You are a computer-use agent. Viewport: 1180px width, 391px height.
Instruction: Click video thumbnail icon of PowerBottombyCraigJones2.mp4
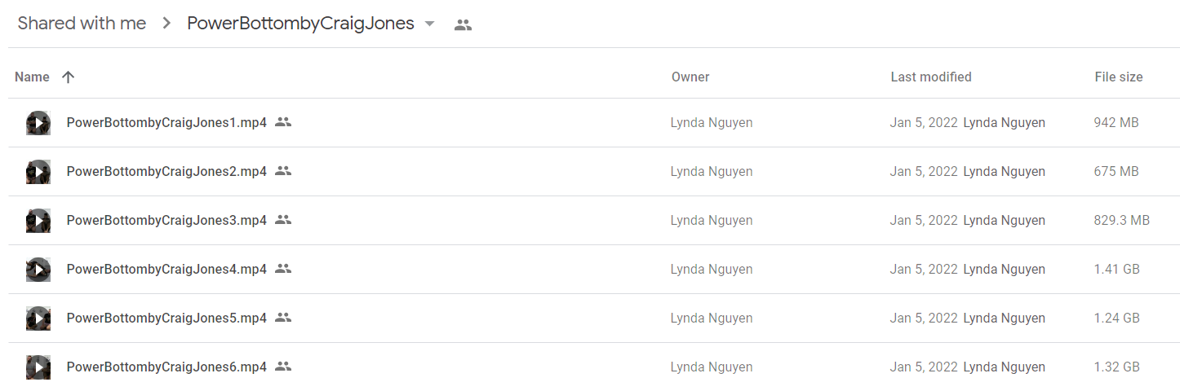pos(38,172)
